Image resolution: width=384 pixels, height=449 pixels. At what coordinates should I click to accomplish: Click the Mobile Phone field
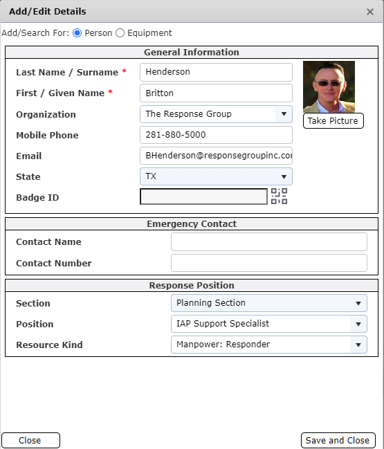216,135
